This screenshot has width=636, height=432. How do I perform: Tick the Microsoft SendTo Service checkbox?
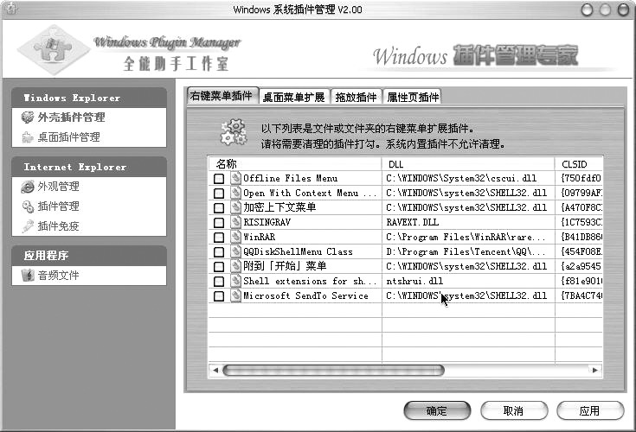tap(219, 296)
